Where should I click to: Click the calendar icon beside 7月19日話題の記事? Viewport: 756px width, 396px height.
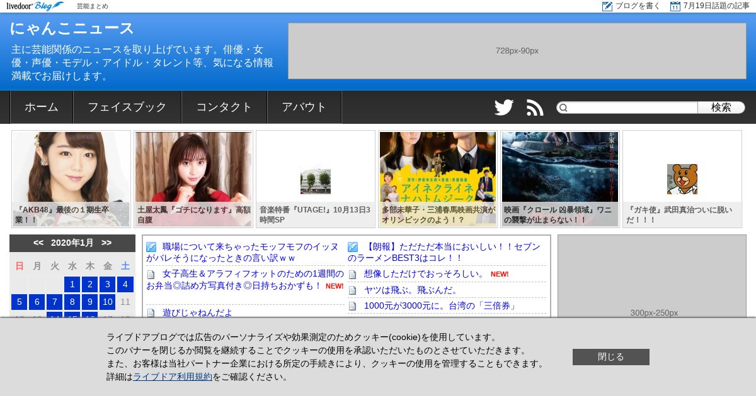675,6
